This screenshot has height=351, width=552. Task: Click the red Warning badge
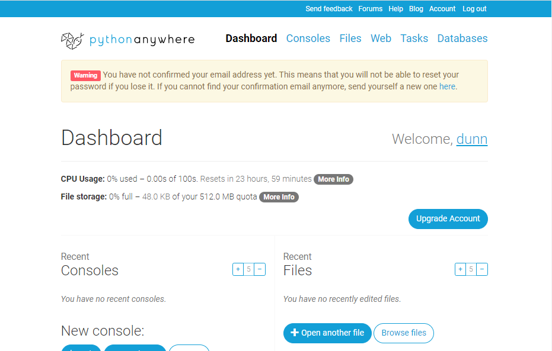tap(85, 75)
